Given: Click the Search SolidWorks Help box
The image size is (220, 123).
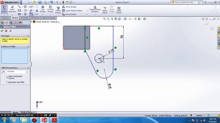Looking at the screenshot, I should point(186,2).
